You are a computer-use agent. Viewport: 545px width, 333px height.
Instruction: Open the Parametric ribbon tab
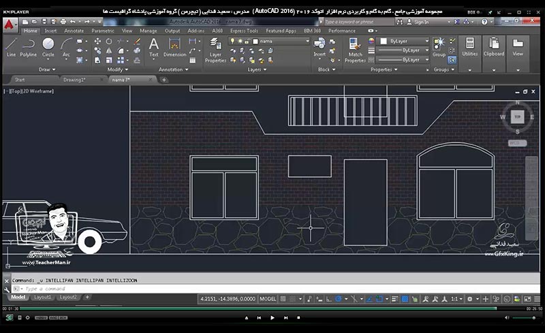(x=103, y=31)
